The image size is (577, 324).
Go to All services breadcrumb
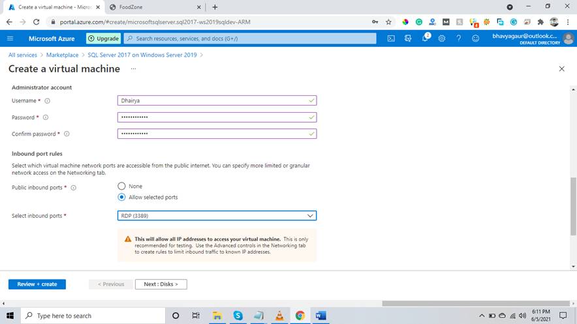click(23, 55)
